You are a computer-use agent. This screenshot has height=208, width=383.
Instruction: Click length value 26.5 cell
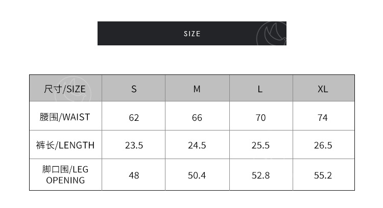pos(323,146)
